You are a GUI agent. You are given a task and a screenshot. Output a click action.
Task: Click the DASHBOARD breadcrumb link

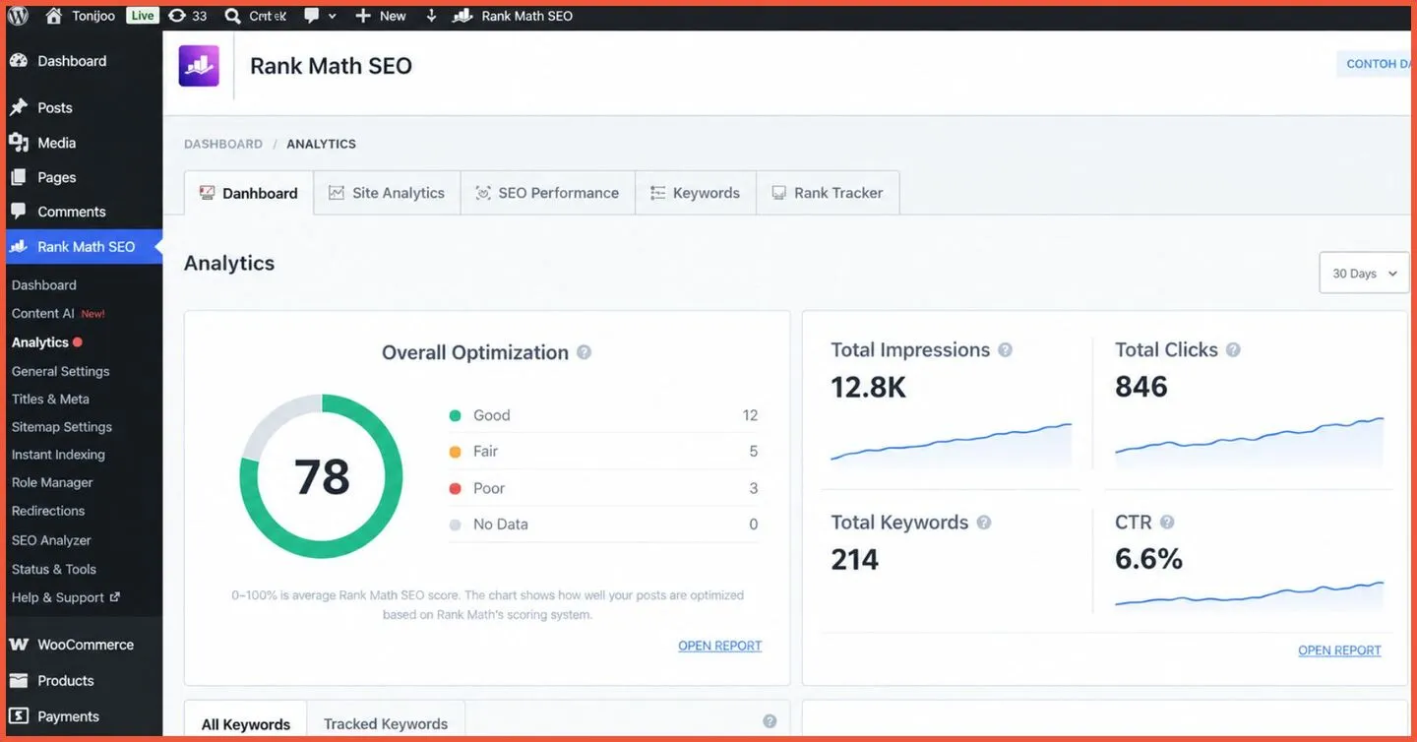(x=223, y=144)
